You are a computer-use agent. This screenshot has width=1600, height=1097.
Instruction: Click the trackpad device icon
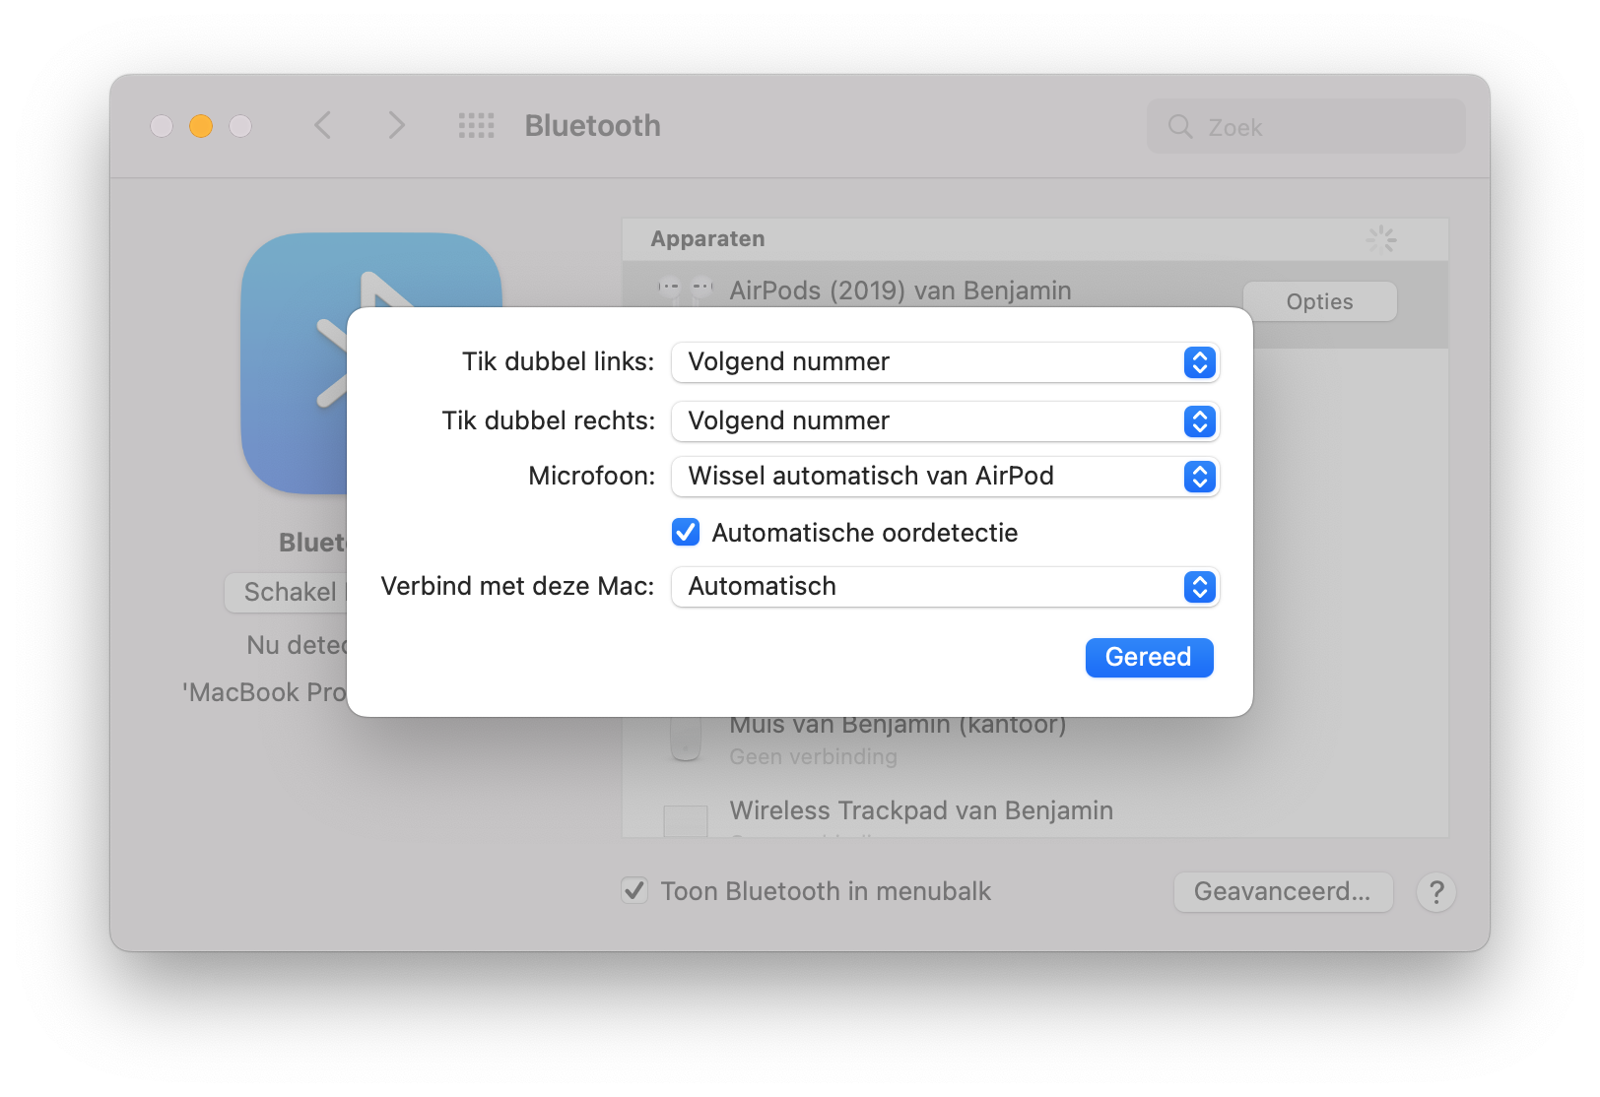(x=686, y=821)
